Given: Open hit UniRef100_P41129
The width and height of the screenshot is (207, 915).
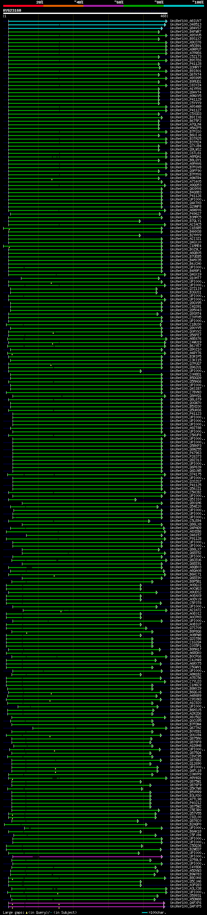Looking at the screenshot, I should [x=186, y=99].
